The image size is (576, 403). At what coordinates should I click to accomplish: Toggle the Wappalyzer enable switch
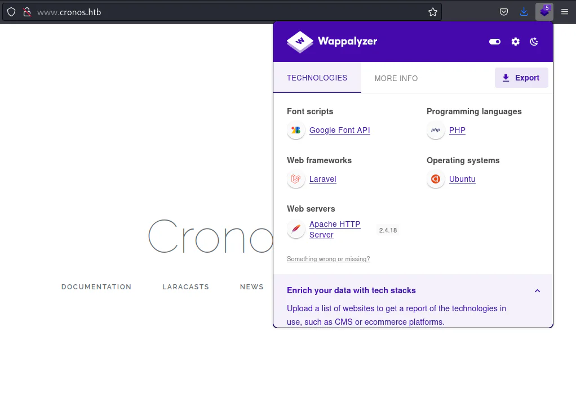click(x=495, y=42)
